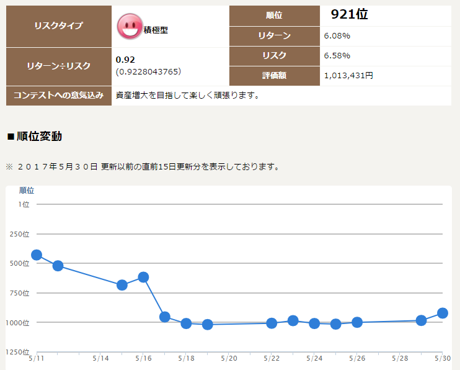The image size is (460, 370).
Task: Click the 5/28 x-axis date label
Action: pos(400,358)
